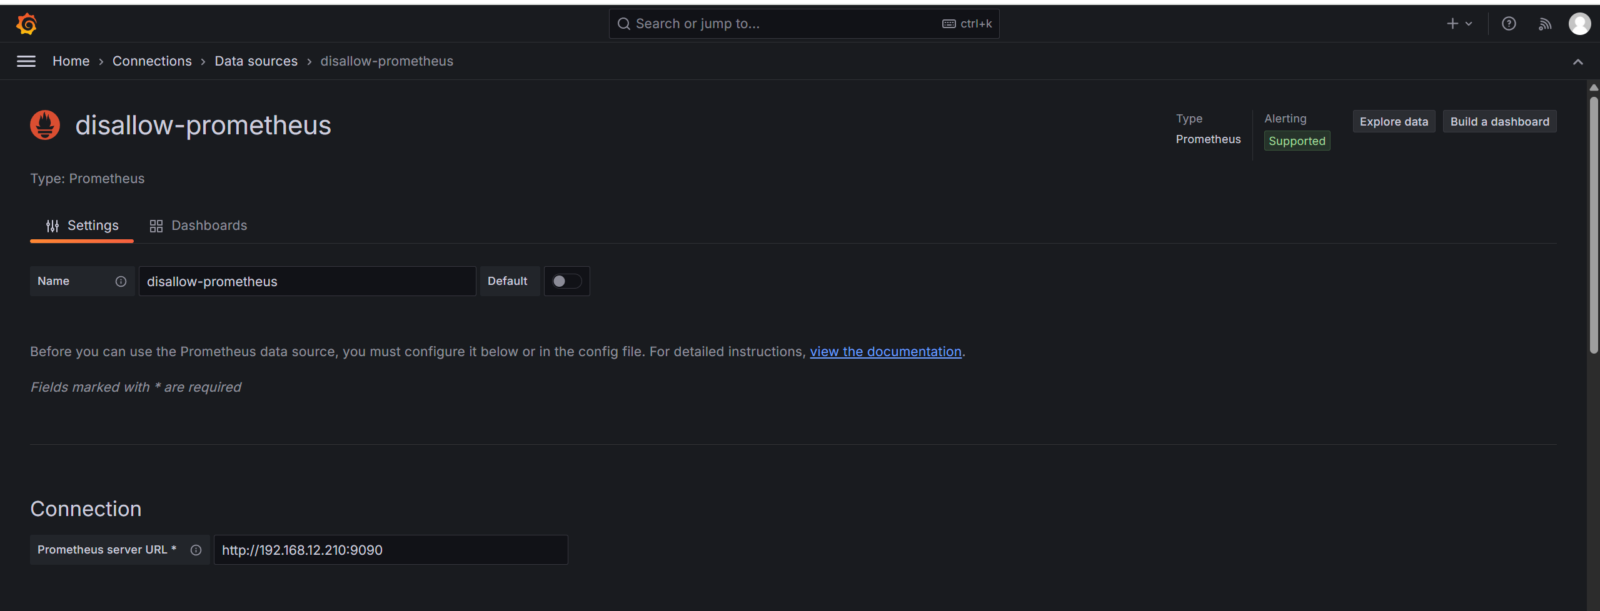This screenshot has height=611, width=1600.
Task: Click the Connection section heading
Action: (86, 509)
